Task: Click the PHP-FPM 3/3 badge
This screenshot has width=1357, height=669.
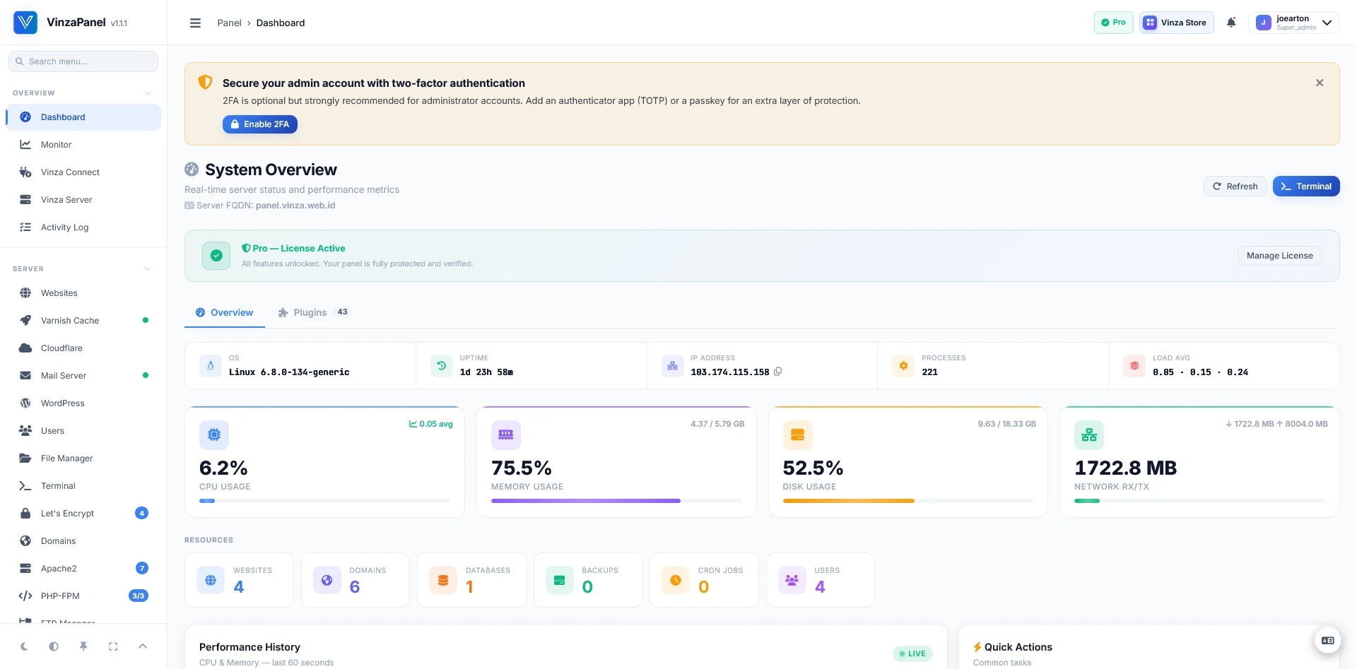Action: (x=139, y=596)
